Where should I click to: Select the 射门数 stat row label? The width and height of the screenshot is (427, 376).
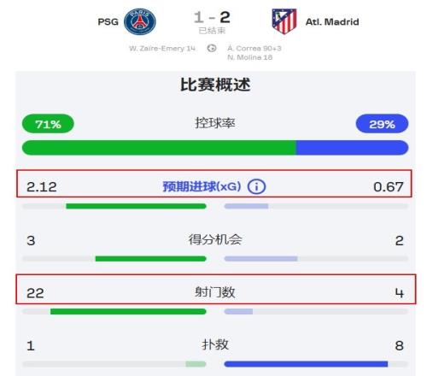coord(215,292)
